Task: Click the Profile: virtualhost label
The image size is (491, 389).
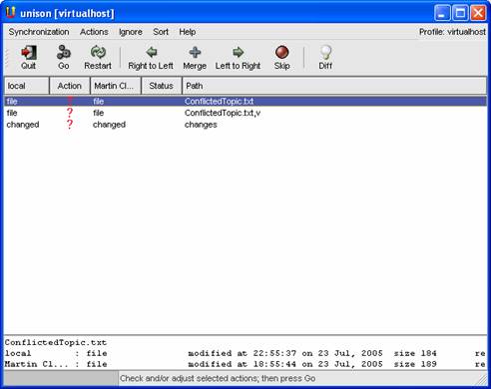Action: tap(452, 32)
